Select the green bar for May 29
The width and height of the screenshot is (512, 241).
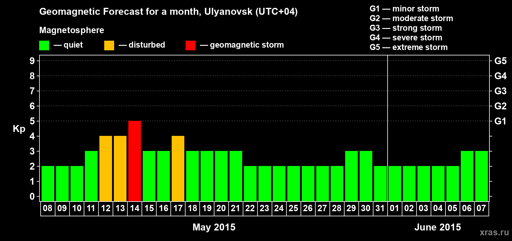(x=351, y=176)
